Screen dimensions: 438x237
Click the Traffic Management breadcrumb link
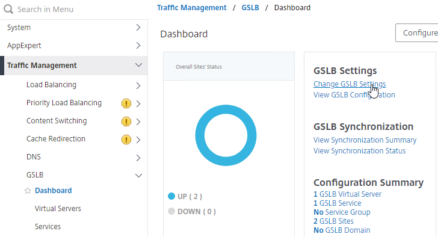click(x=191, y=8)
